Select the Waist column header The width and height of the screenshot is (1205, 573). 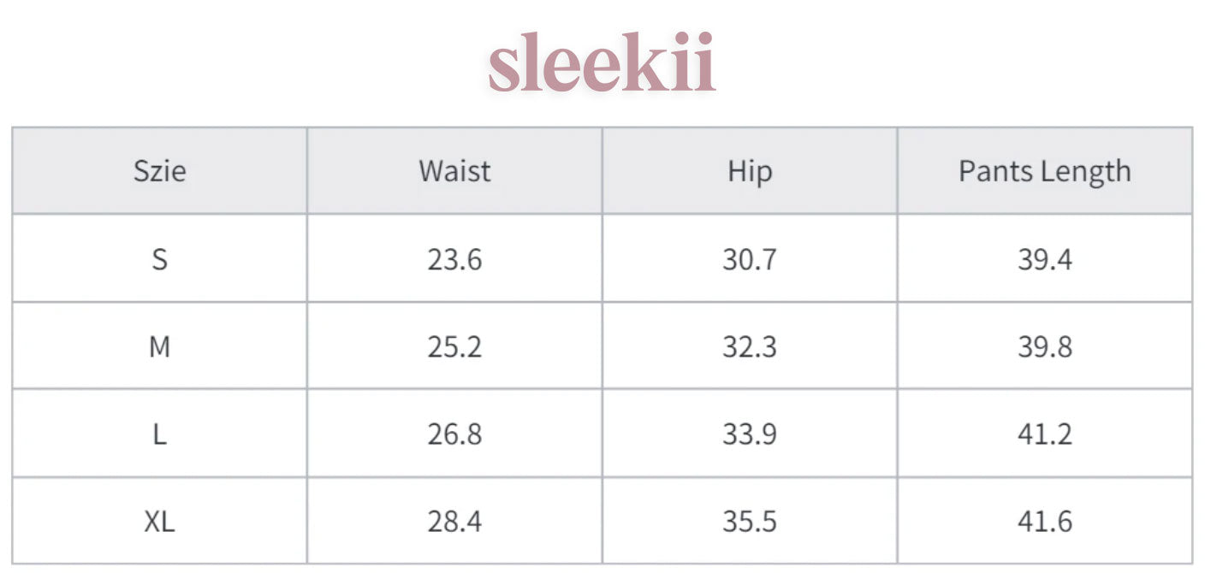(454, 171)
